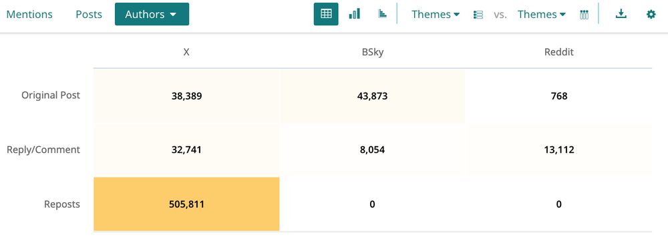Click the 43,873 BSky original post cell
This screenshot has width=668, height=241.
372,96
